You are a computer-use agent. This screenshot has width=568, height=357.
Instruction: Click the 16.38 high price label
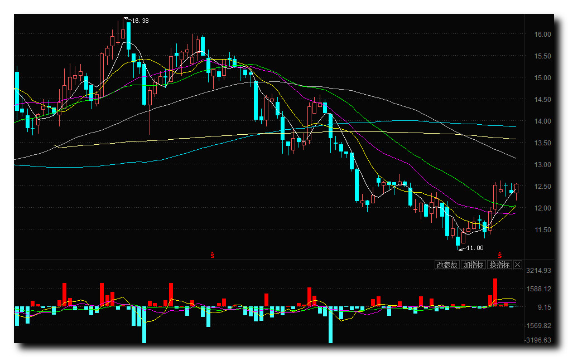140,21
